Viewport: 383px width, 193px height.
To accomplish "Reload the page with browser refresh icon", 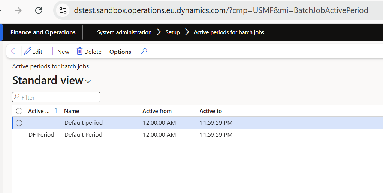I will click(39, 10).
